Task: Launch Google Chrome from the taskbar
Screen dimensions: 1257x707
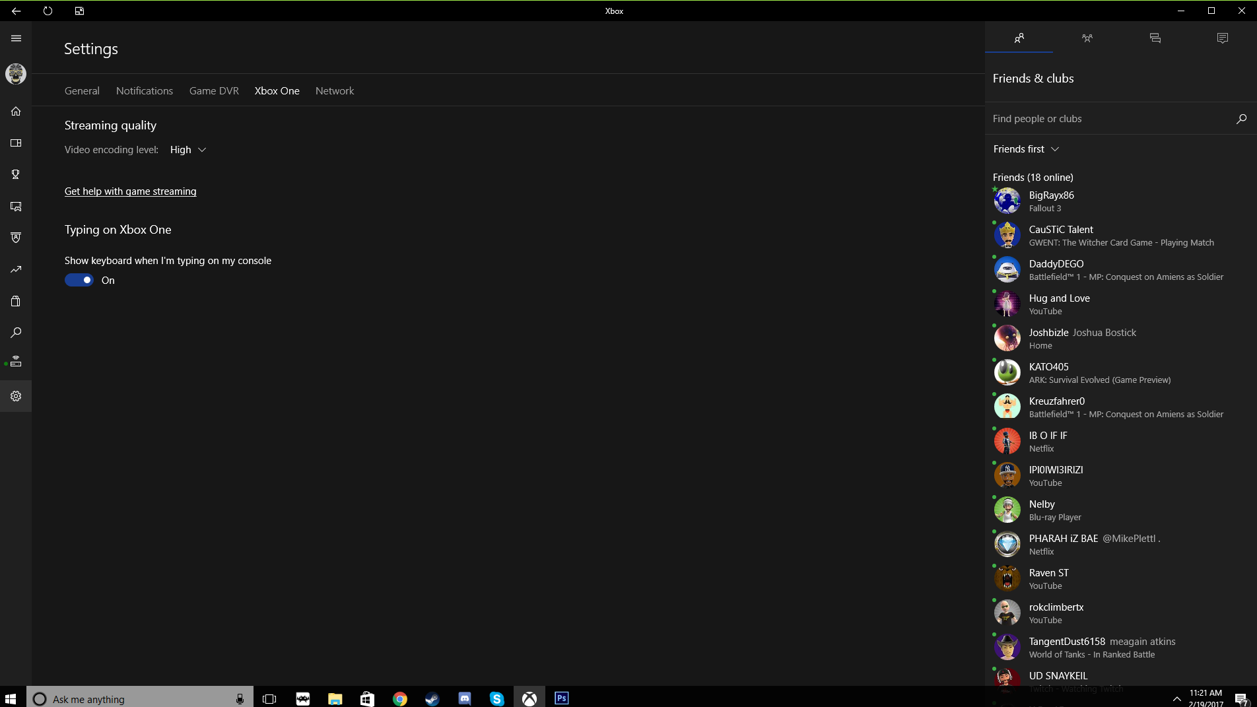Action: point(399,698)
